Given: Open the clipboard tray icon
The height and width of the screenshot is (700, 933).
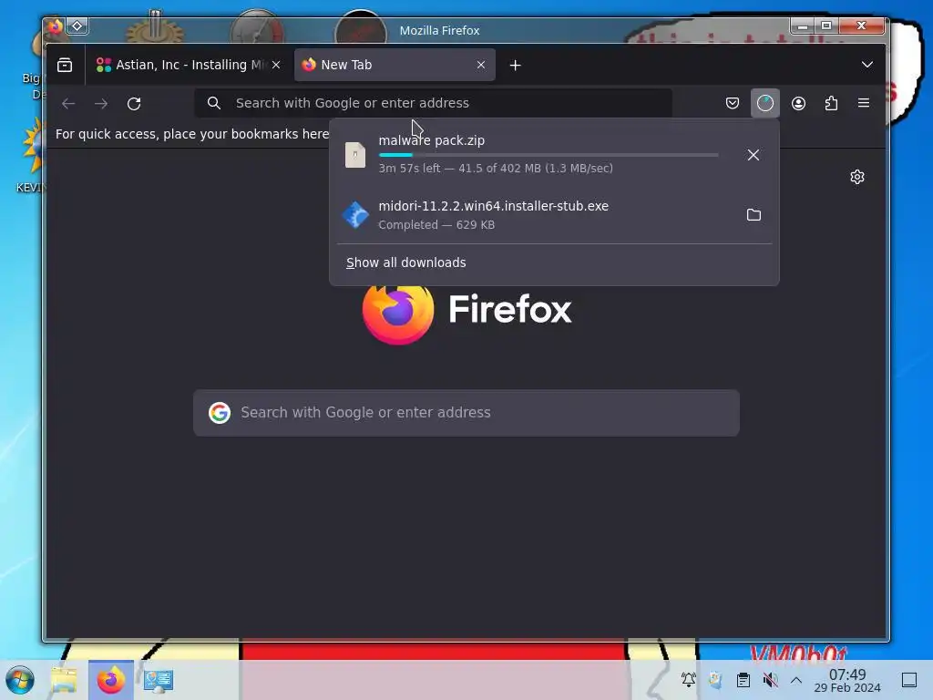Looking at the screenshot, I should (x=743, y=679).
